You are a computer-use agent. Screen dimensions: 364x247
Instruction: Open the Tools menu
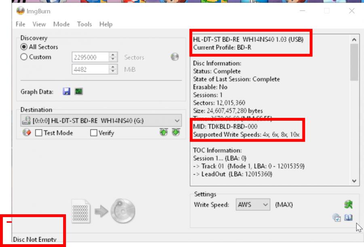[84, 24]
